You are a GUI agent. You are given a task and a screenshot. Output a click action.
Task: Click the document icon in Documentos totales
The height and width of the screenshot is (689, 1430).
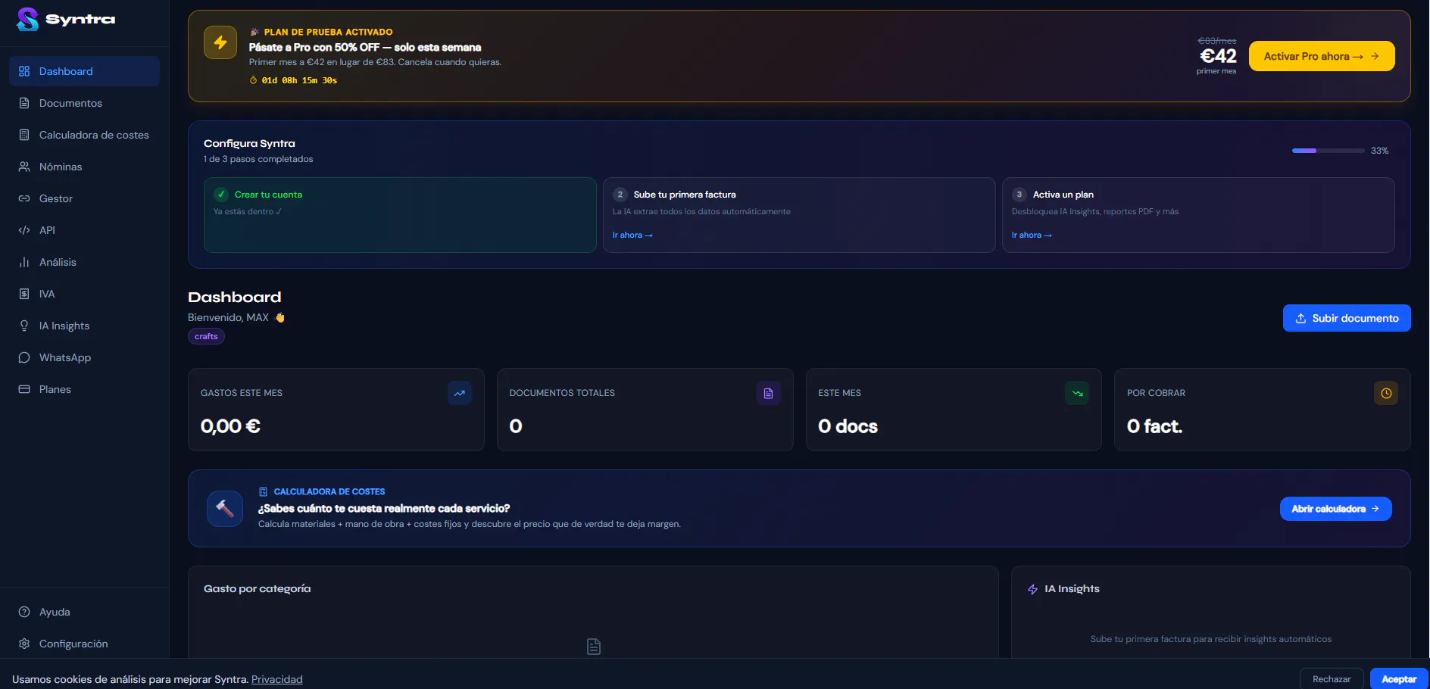point(769,393)
